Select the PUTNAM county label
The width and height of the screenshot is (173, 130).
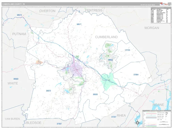point(19,34)
